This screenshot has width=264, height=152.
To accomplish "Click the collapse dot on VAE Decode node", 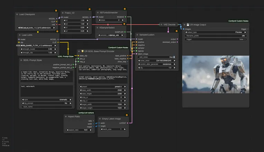I will (x=161, y=24).
